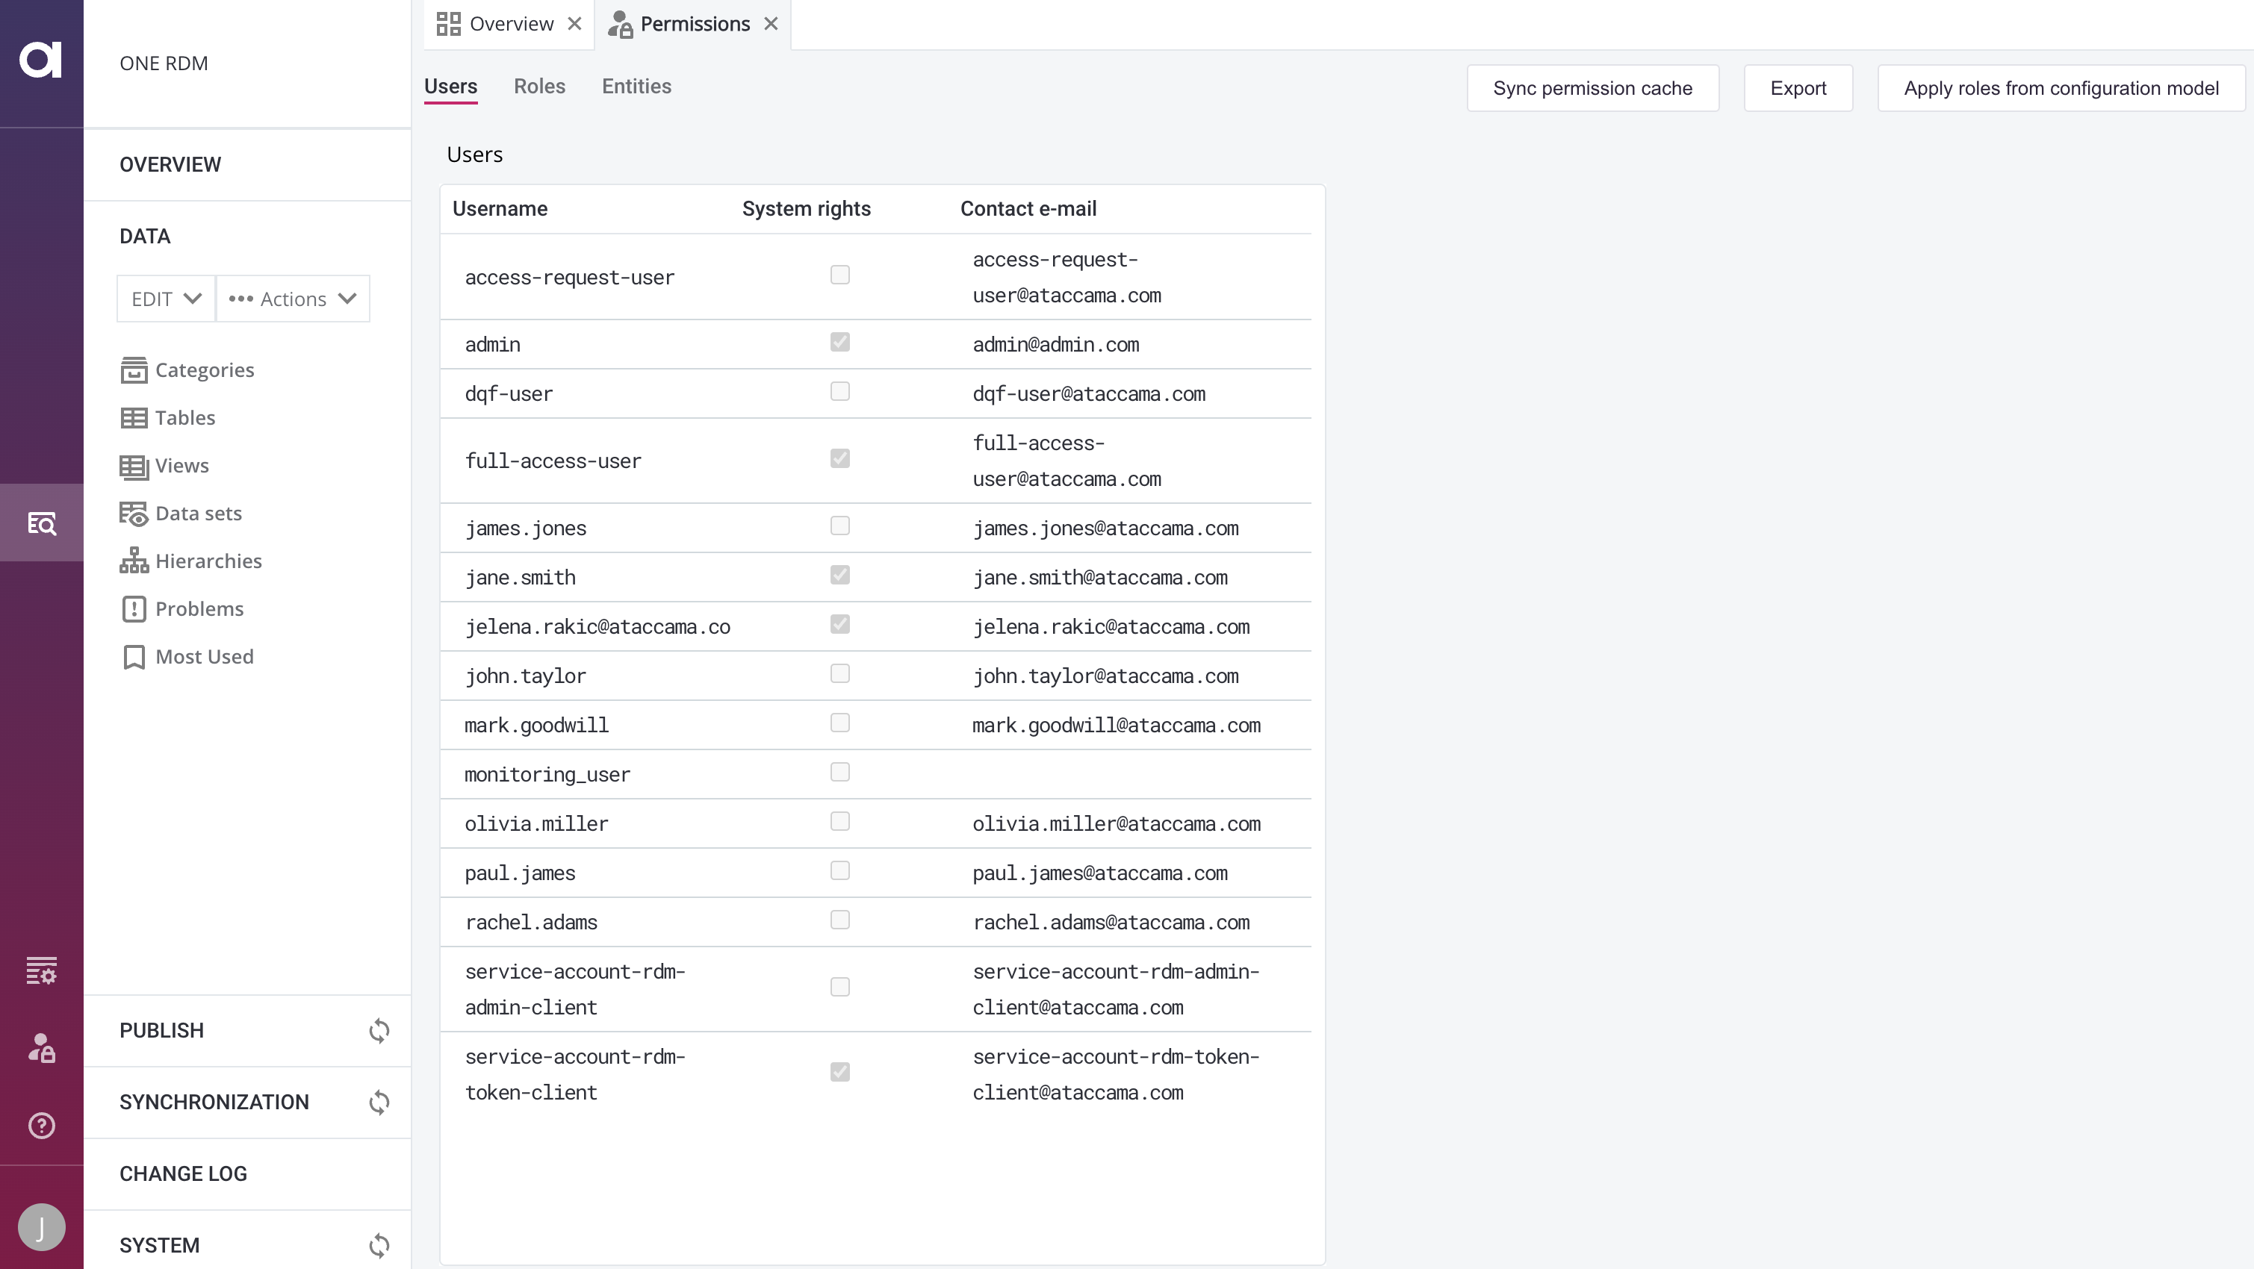Open the Hierarchies section
2254x1269 pixels.
208,561
